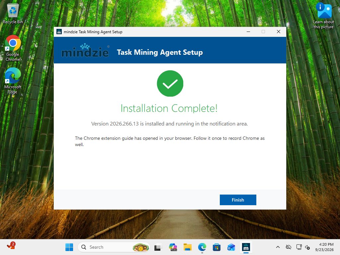The height and width of the screenshot is (255, 340).
Task: Show hidden icons in system tray
Action: (x=278, y=247)
